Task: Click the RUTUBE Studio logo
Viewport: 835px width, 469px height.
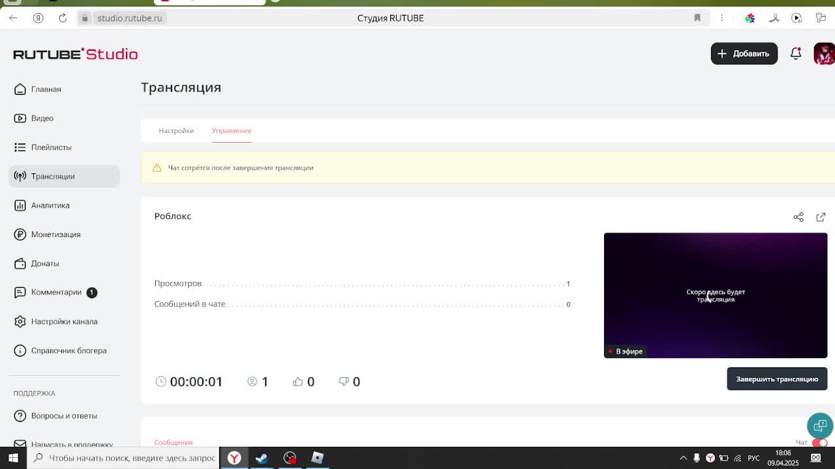Action: click(76, 54)
